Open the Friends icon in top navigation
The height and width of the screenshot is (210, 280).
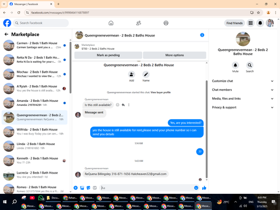[138, 23]
